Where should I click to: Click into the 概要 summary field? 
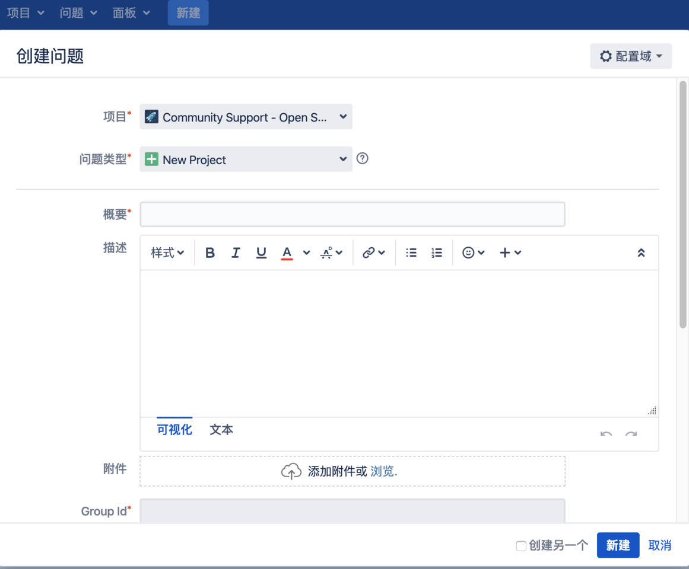pyautogui.click(x=352, y=215)
